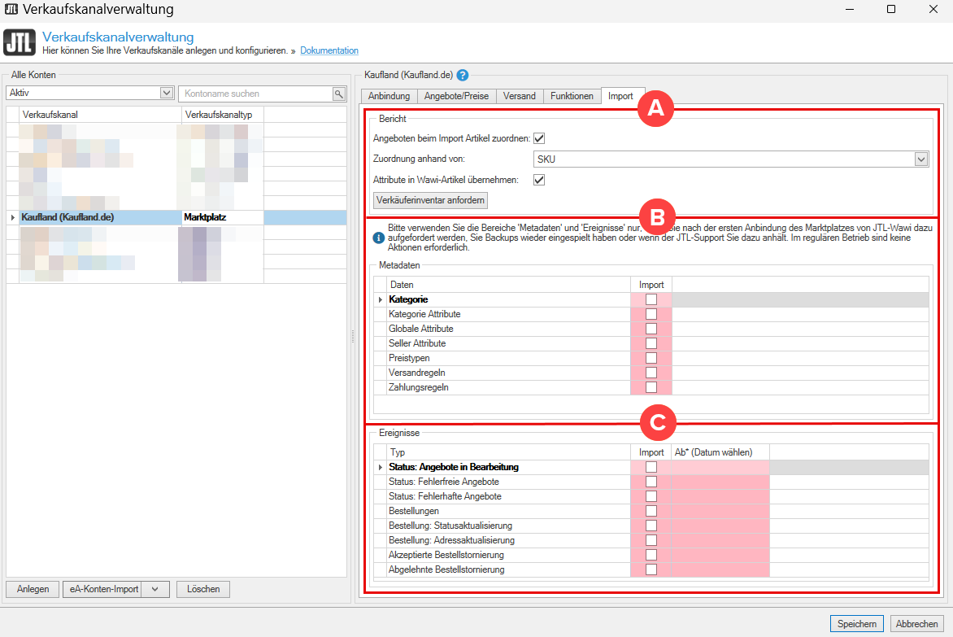Uncheck 'Angeboten beim Import Artikel zuordnen'
The width and height of the screenshot is (953, 637).
(x=539, y=138)
